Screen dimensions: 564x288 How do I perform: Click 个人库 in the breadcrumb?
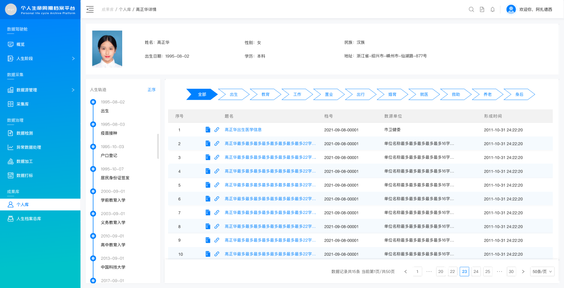125,9
